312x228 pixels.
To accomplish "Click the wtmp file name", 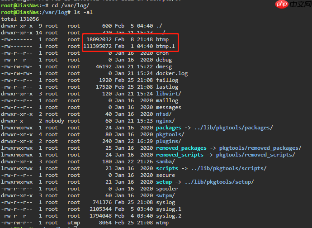I will tap(162, 223).
